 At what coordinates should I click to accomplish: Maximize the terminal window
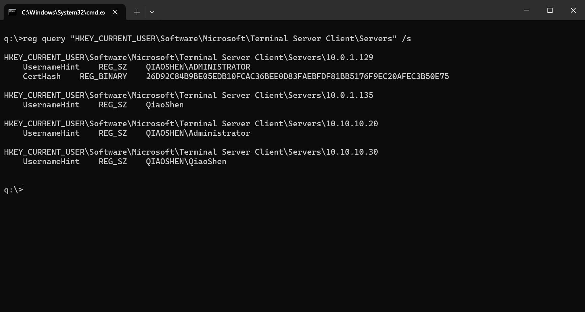pos(550,10)
